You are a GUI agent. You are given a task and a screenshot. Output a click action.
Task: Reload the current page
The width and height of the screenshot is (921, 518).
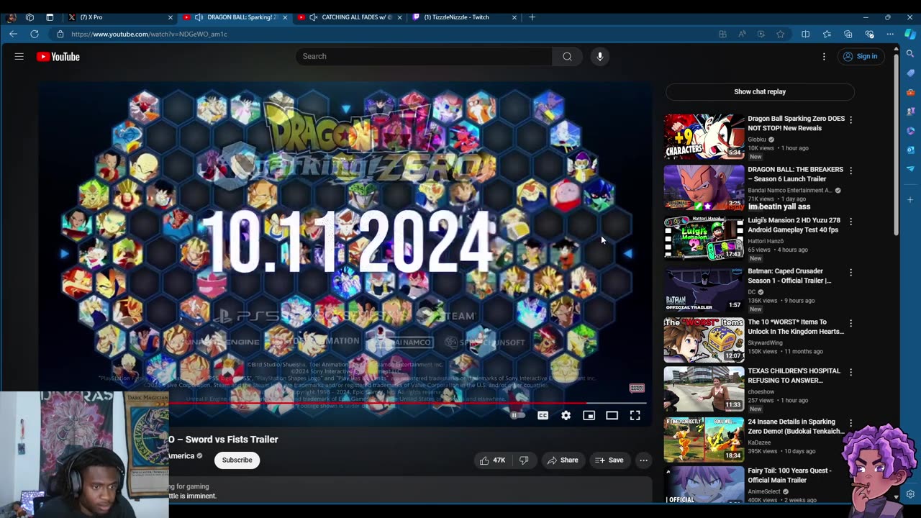(x=35, y=34)
